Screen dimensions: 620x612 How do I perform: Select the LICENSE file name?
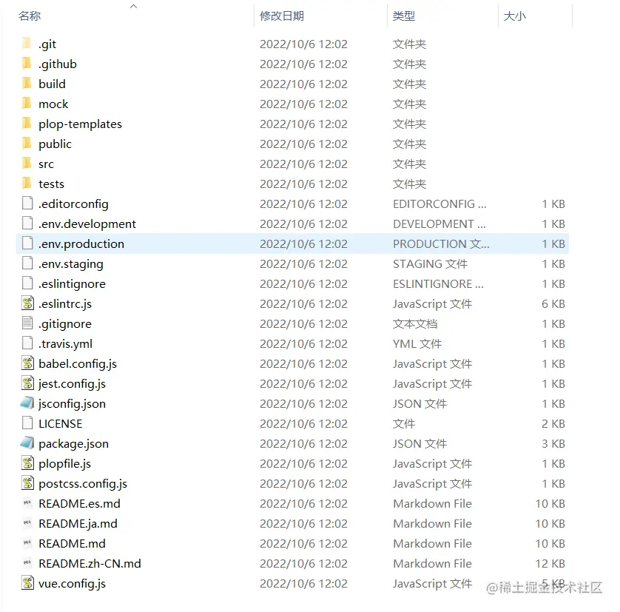pos(60,424)
